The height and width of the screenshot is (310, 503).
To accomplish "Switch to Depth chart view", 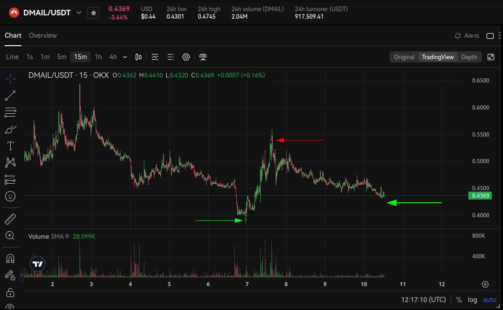I will coord(469,57).
